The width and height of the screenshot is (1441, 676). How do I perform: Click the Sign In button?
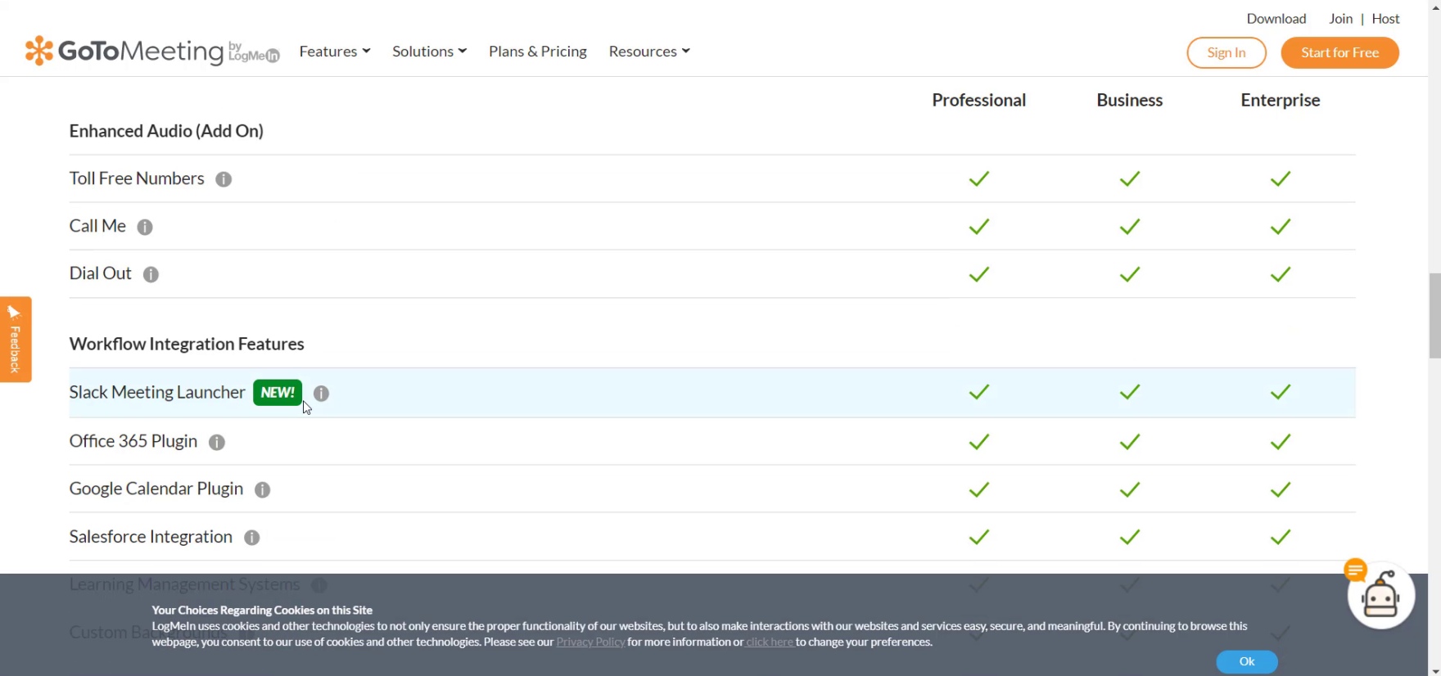point(1226,52)
